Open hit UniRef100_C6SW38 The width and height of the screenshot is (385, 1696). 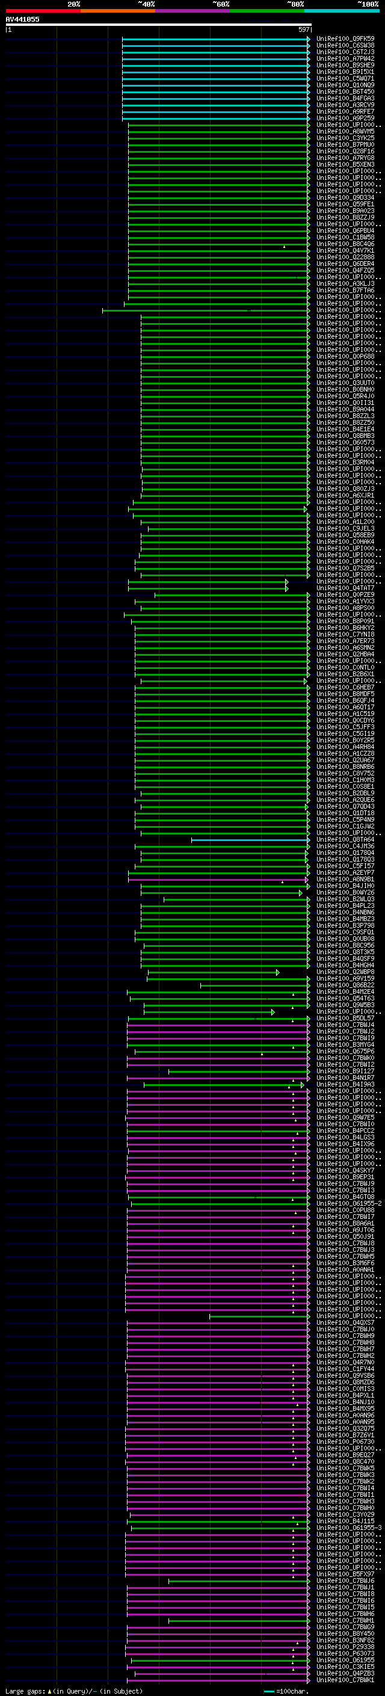pyautogui.click(x=345, y=46)
